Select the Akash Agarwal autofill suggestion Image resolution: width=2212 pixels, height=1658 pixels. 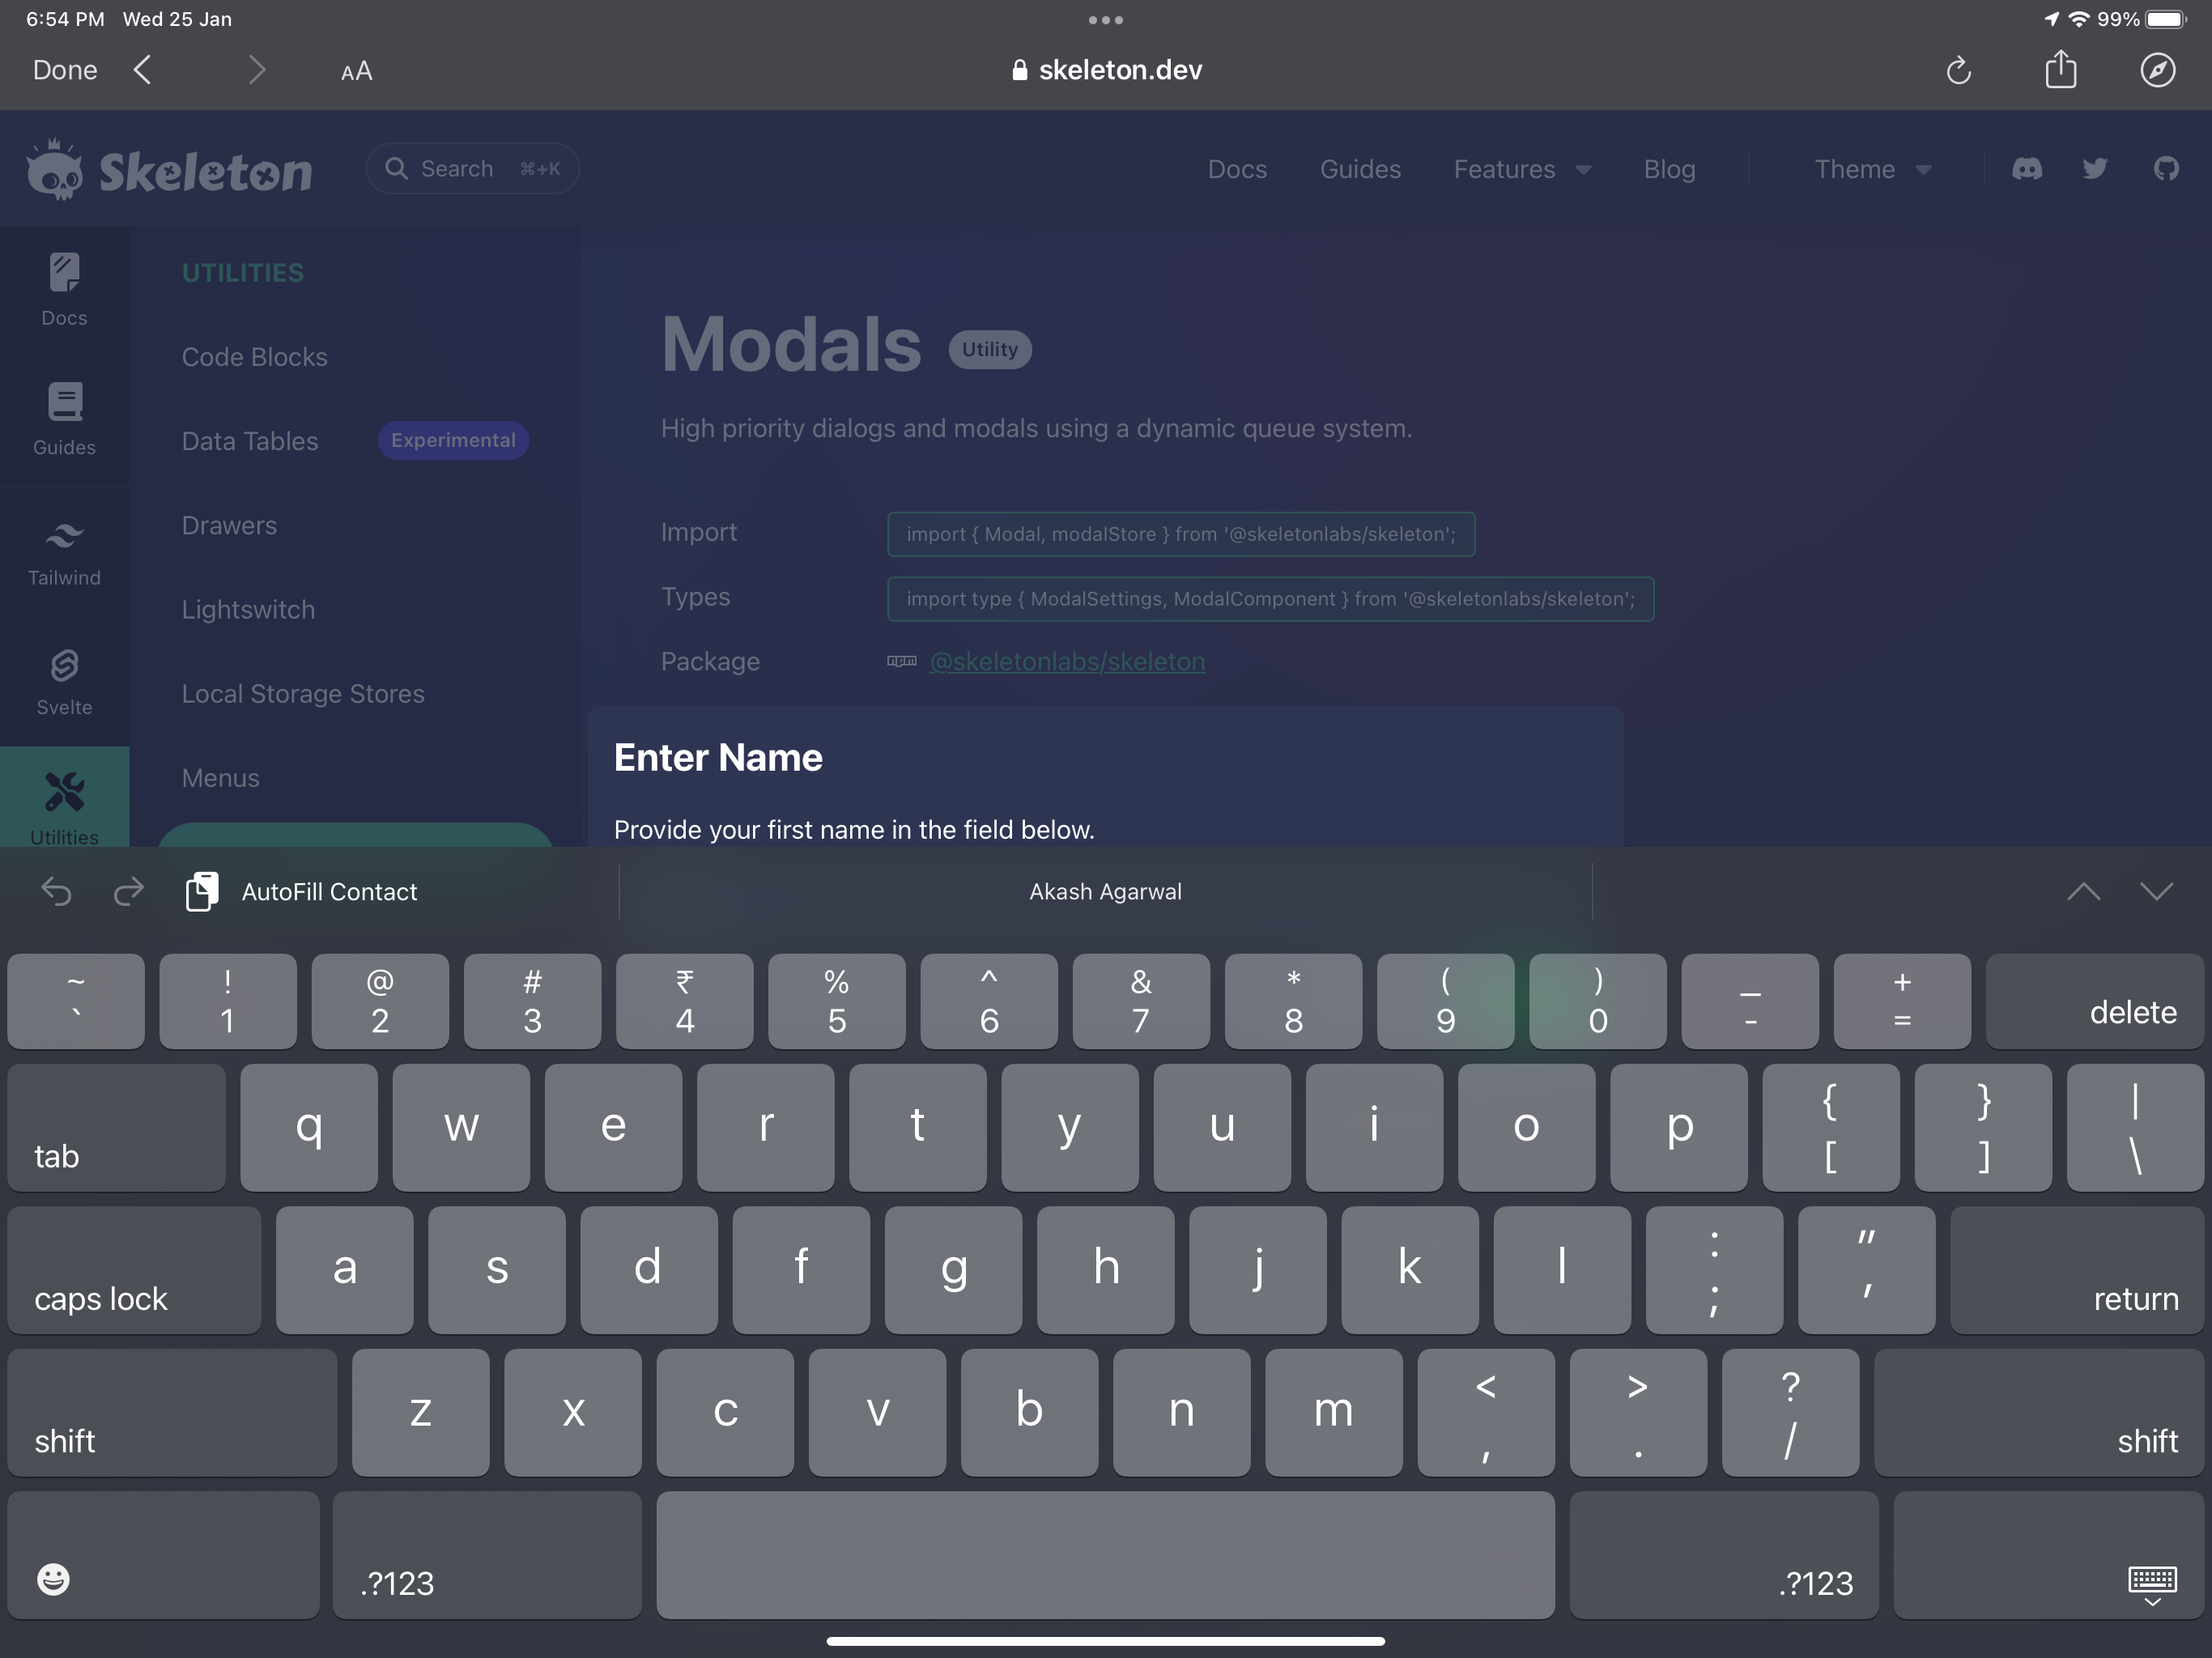(1104, 891)
